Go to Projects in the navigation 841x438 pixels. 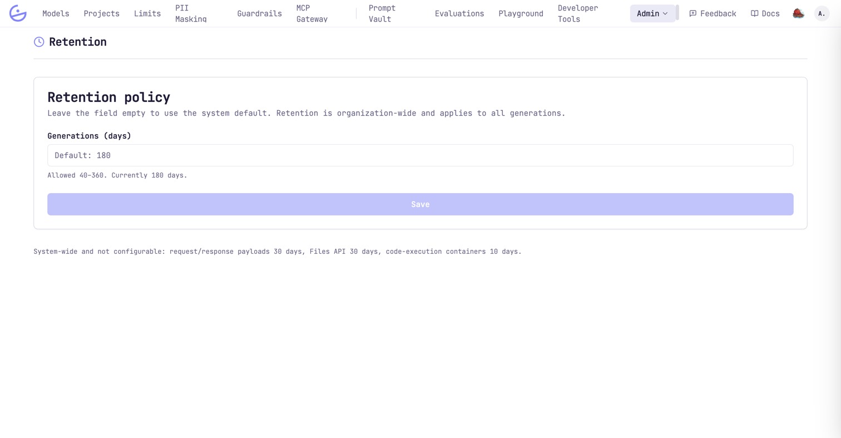[x=101, y=13]
